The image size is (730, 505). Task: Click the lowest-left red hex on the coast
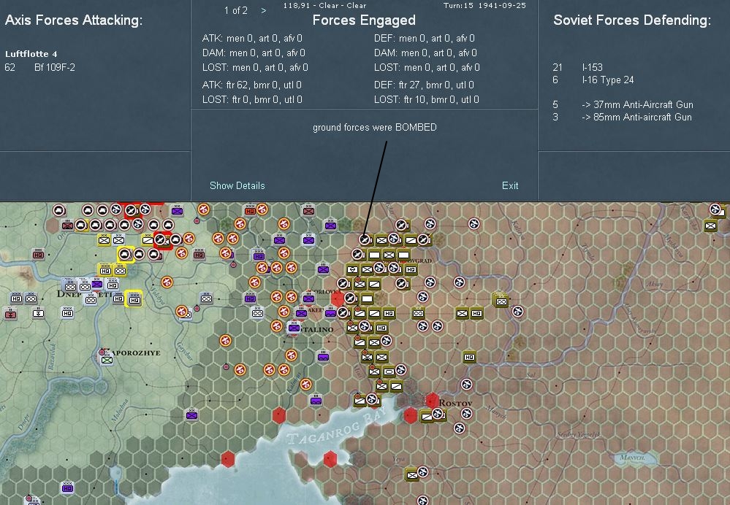click(x=227, y=459)
